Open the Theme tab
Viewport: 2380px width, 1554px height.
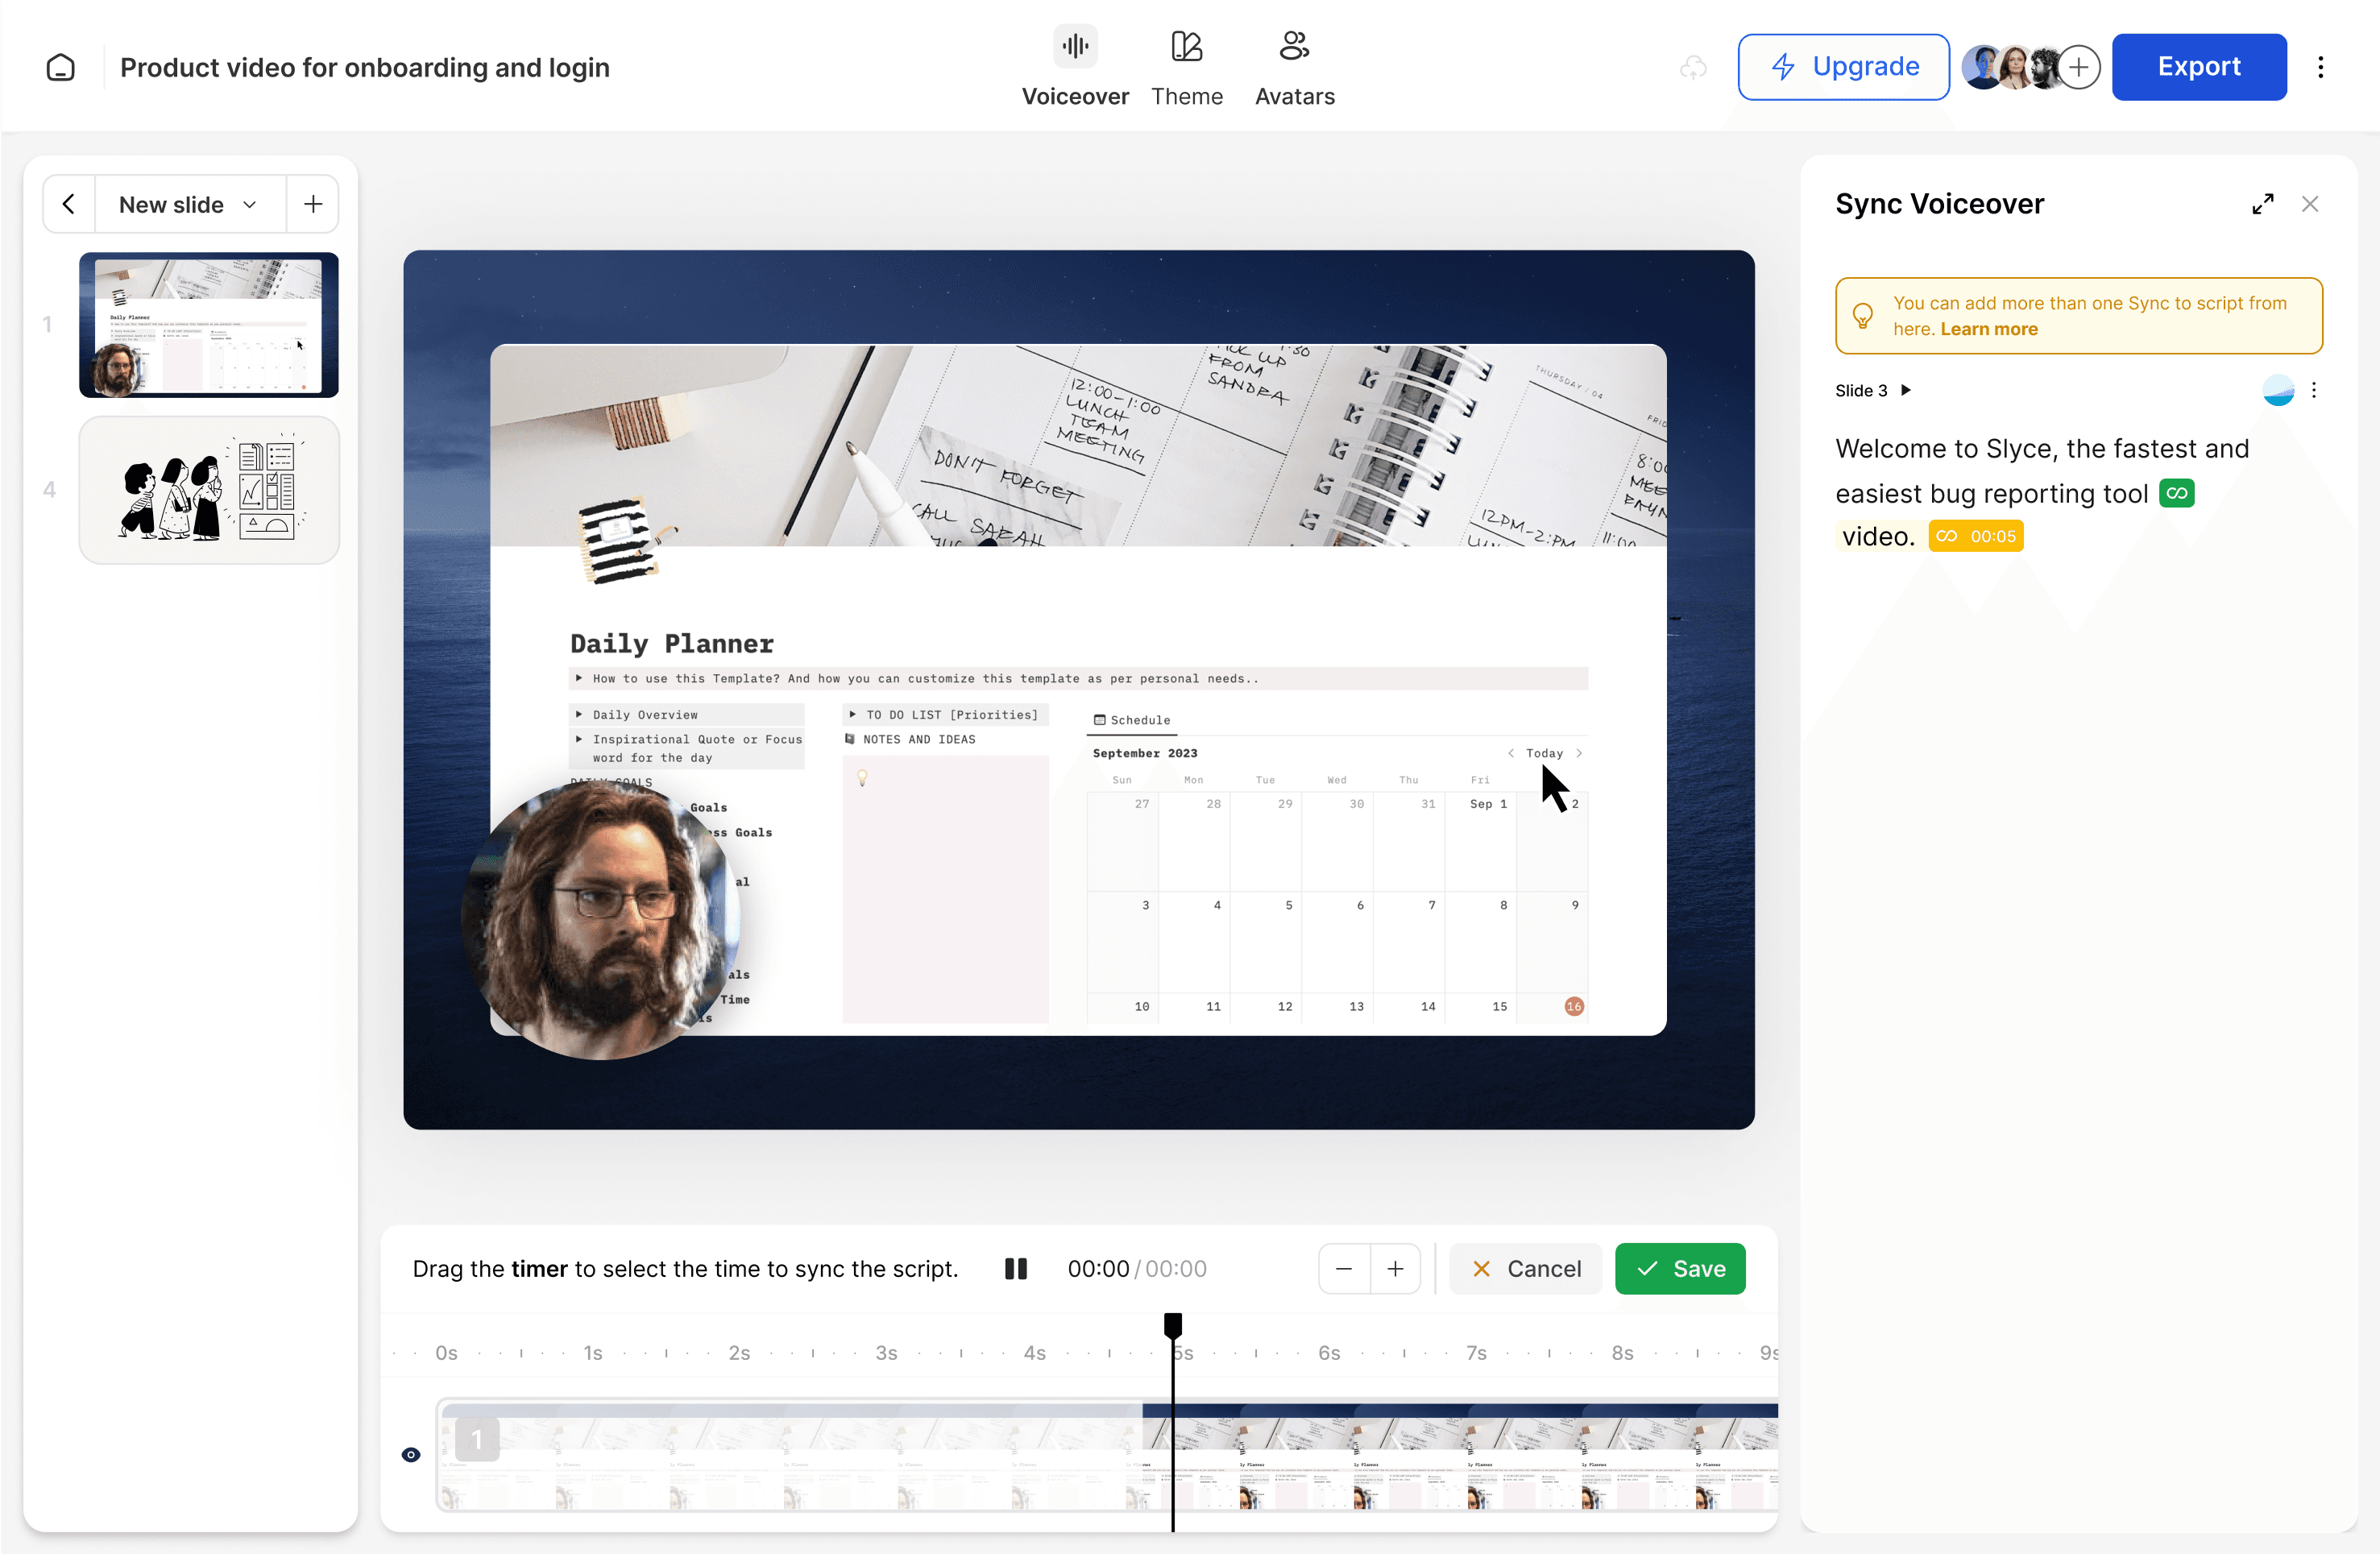[1186, 67]
